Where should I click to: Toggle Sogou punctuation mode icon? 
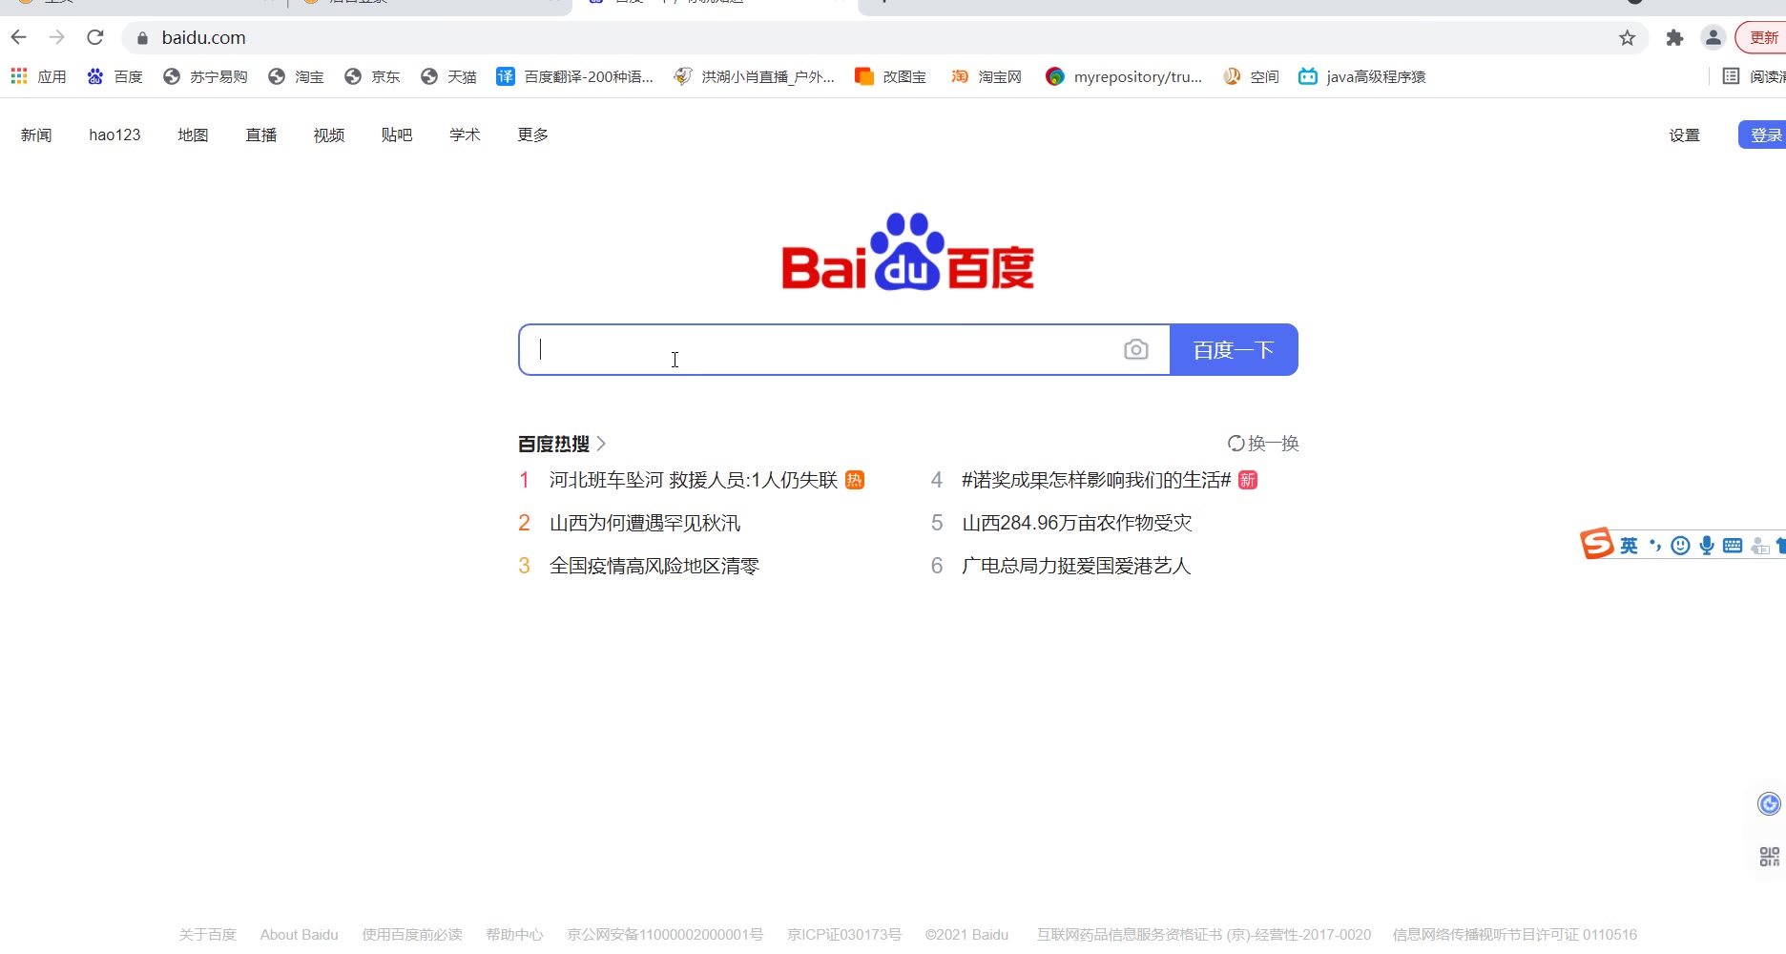(x=1655, y=546)
